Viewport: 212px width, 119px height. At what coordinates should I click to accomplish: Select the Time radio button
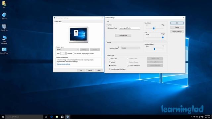pos(108,25)
